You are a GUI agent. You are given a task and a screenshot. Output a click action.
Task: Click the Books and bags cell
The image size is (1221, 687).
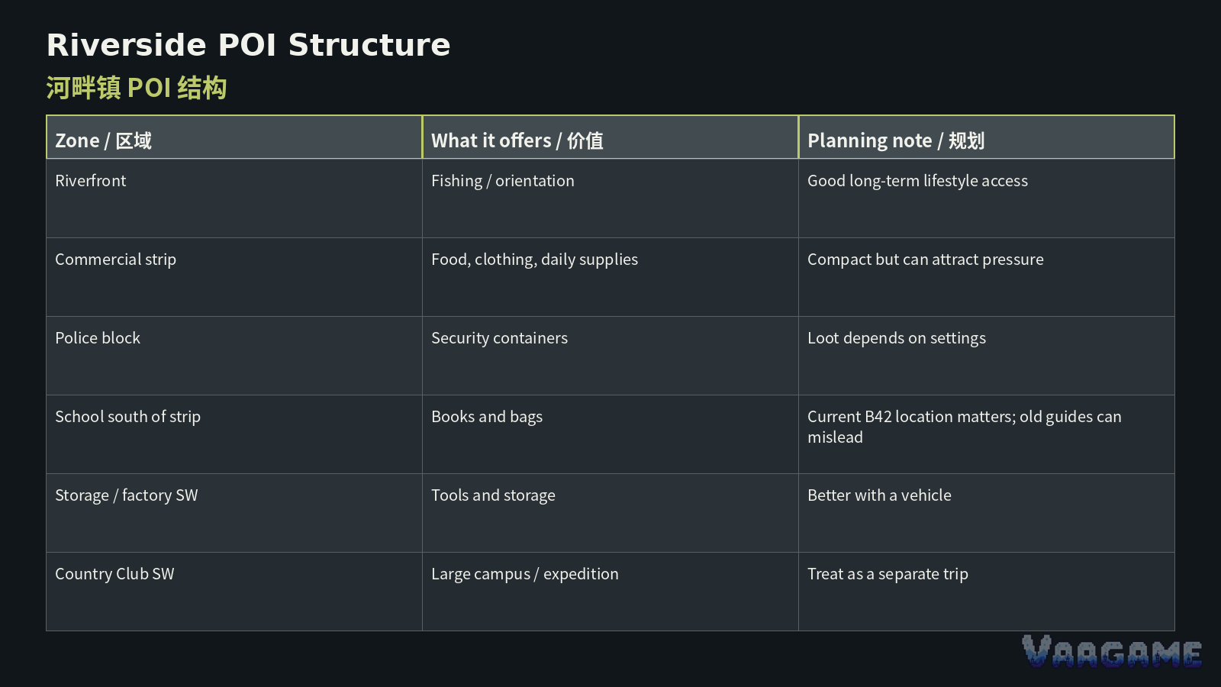click(610, 434)
